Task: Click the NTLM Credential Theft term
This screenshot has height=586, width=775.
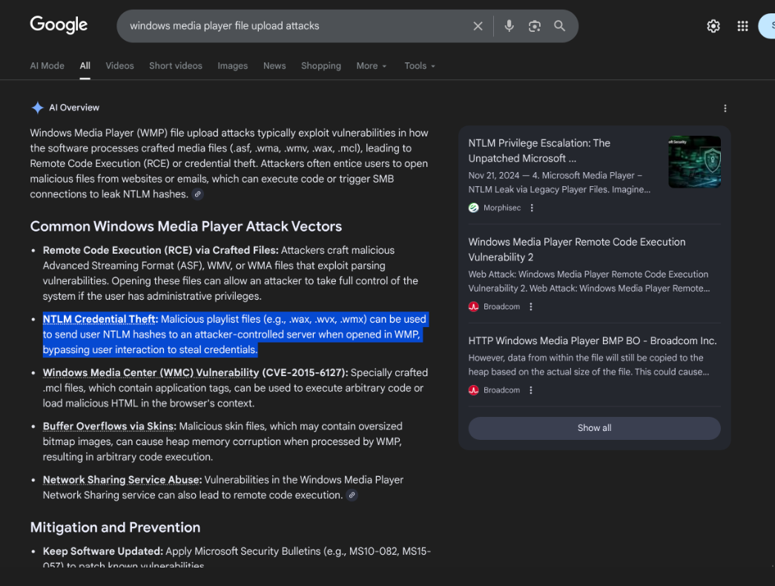Action: point(99,319)
